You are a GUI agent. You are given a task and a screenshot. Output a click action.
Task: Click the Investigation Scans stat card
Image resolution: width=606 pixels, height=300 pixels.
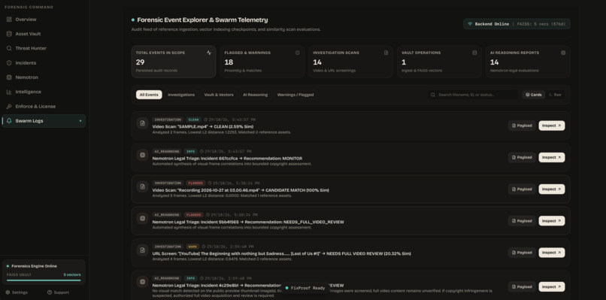pos(350,62)
